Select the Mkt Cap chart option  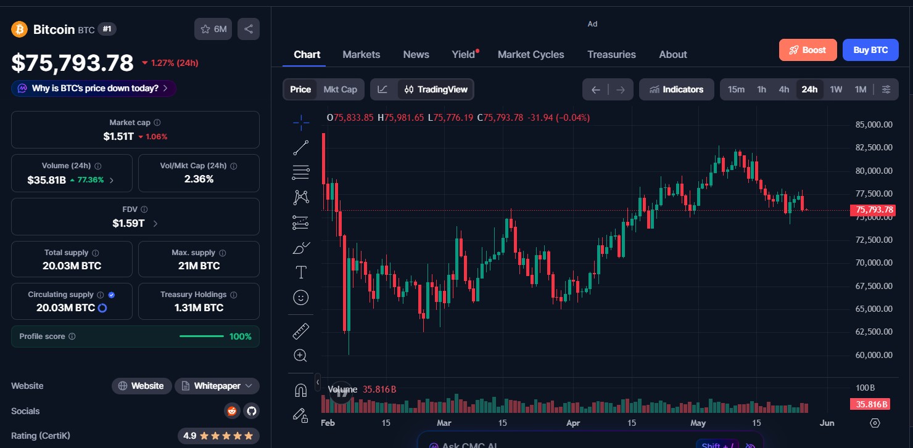coord(341,89)
